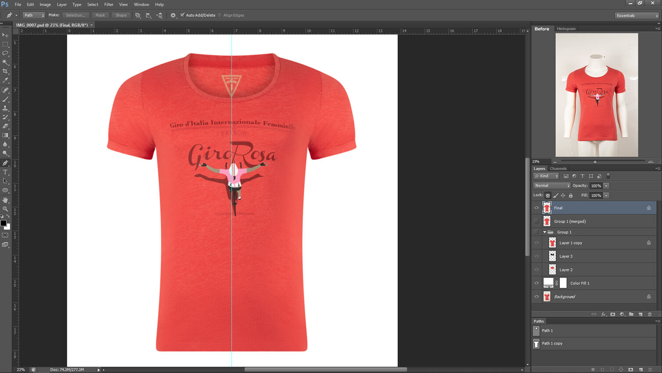Click the path operations icon in options bar
662x373 pixels.
coord(137,15)
